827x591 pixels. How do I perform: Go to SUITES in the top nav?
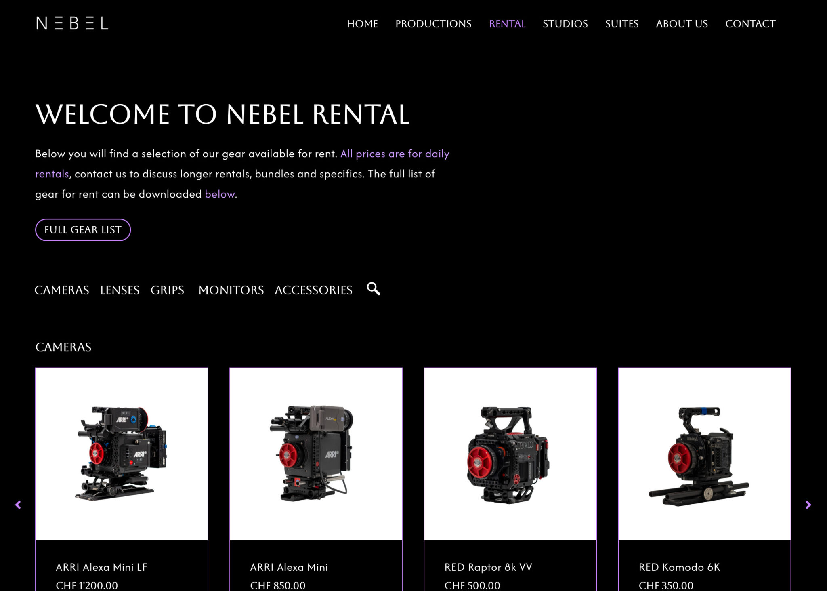(x=622, y=24)
